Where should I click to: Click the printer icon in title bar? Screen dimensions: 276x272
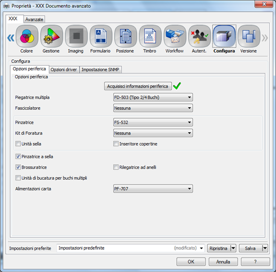(x=6, y=6)
